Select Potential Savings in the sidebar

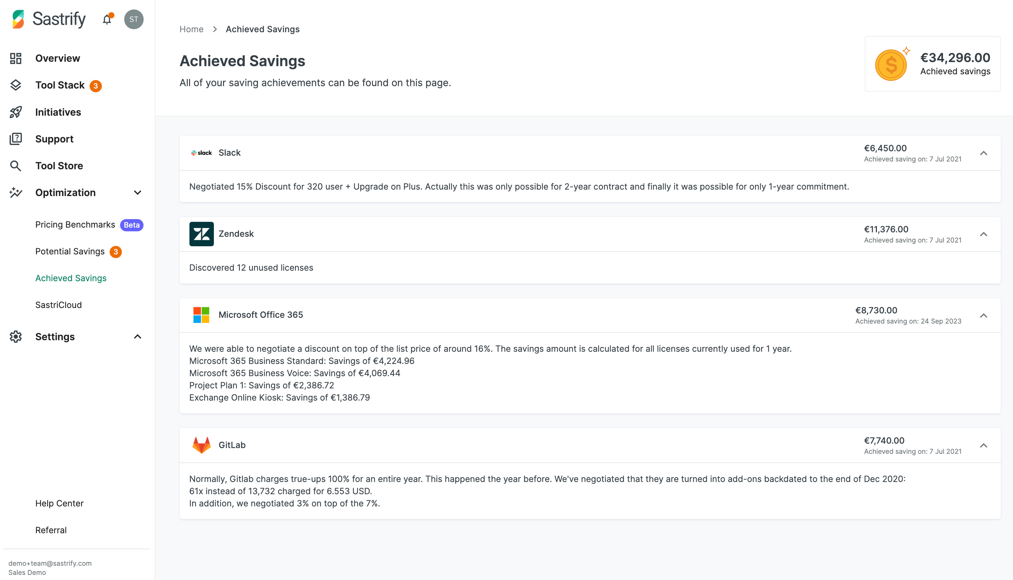pos(70,251)
